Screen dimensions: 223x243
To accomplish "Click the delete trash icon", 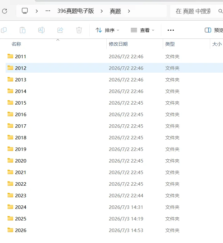I will 79,30.
